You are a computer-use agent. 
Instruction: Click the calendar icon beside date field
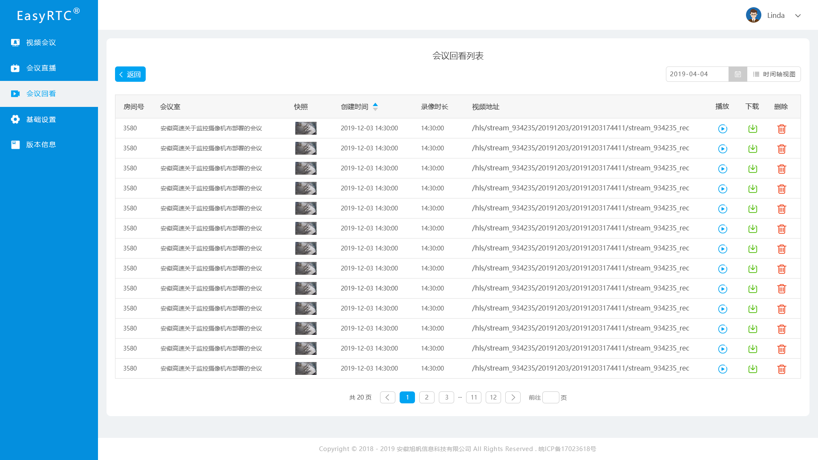click(737, 74)
